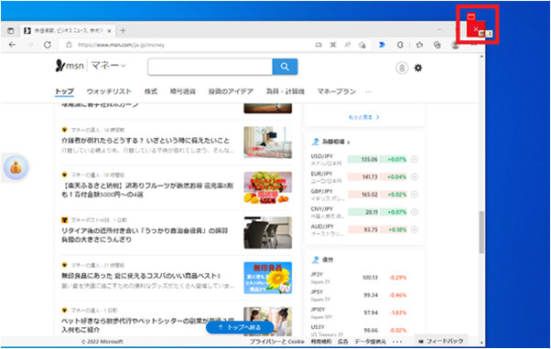551x349 pixels.
Task: Add GBP/JPY to watchlist plus icon
Action: [x=415, y=195]
